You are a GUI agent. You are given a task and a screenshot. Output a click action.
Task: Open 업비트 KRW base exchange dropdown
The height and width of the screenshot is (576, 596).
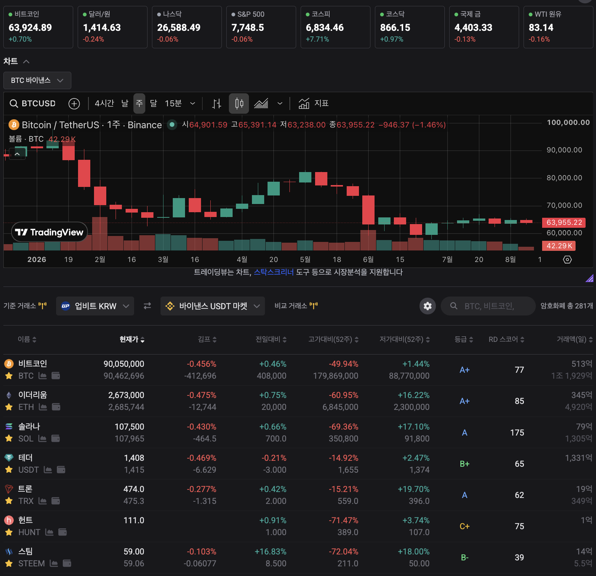[x=95, y=306]
